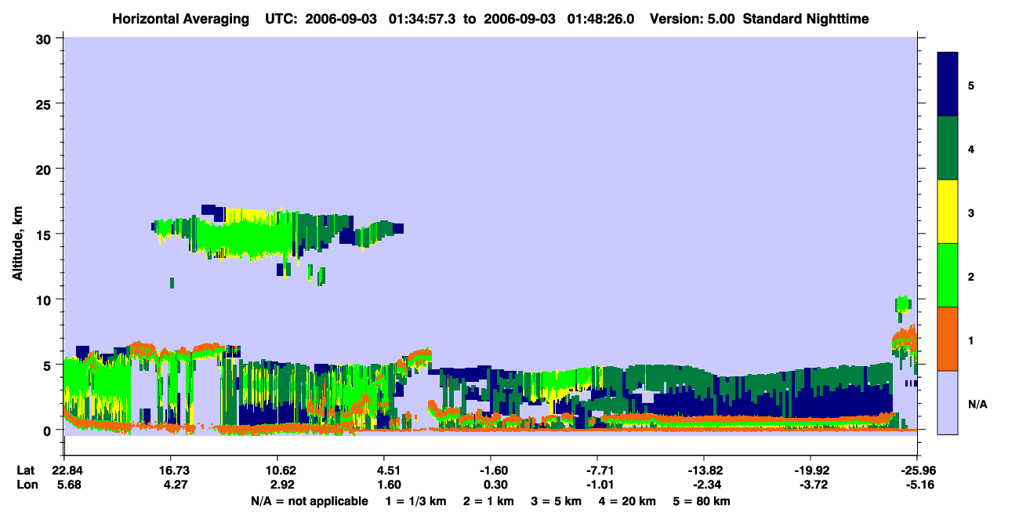Click latitude value -25.96
The height and width of the screenshot is (523, 1019).
pos(917,470)
